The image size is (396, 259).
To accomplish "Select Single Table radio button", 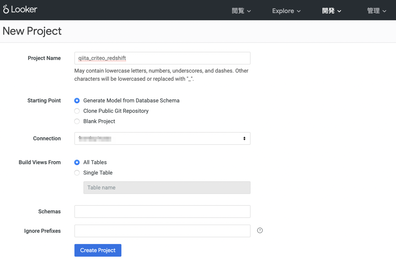I will [77, 173].
